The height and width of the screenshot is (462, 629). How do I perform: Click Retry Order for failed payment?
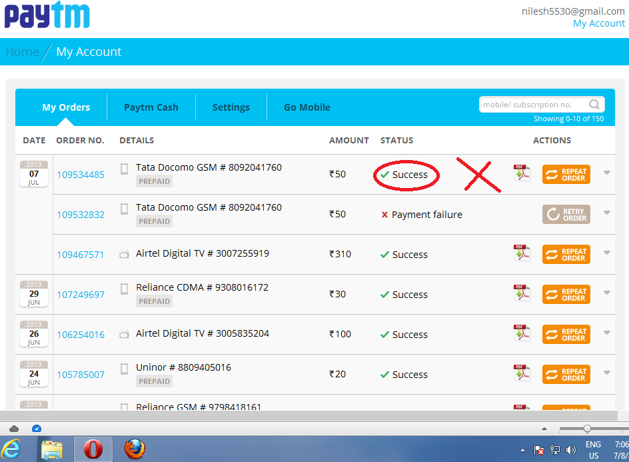[x=566, y=214]
